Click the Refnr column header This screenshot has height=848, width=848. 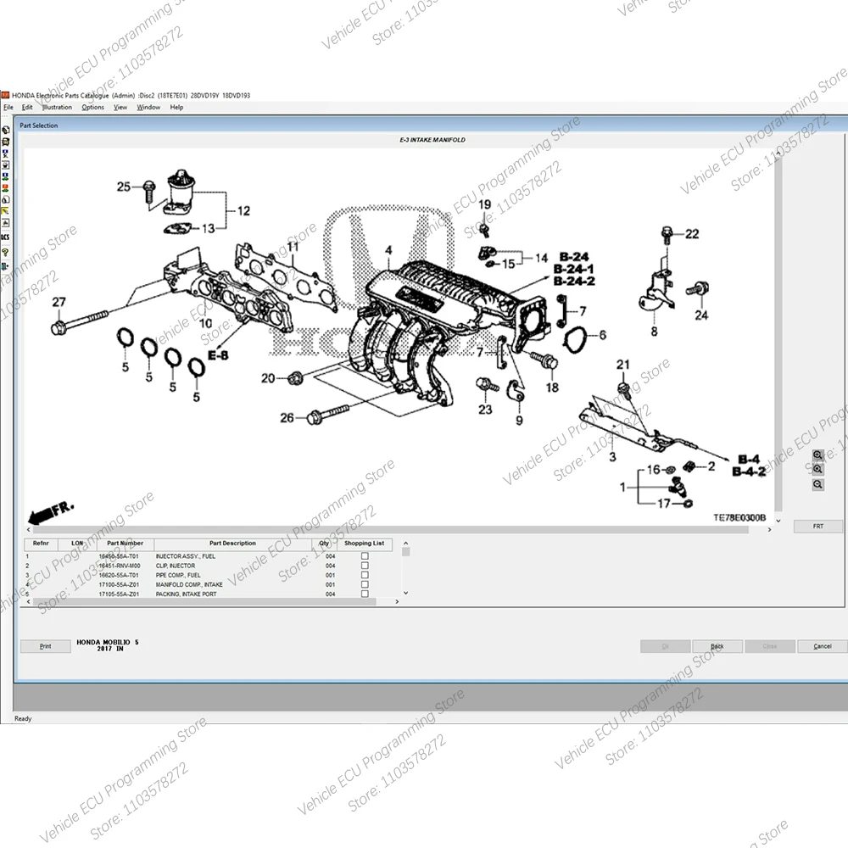click(x=41, y=544)
